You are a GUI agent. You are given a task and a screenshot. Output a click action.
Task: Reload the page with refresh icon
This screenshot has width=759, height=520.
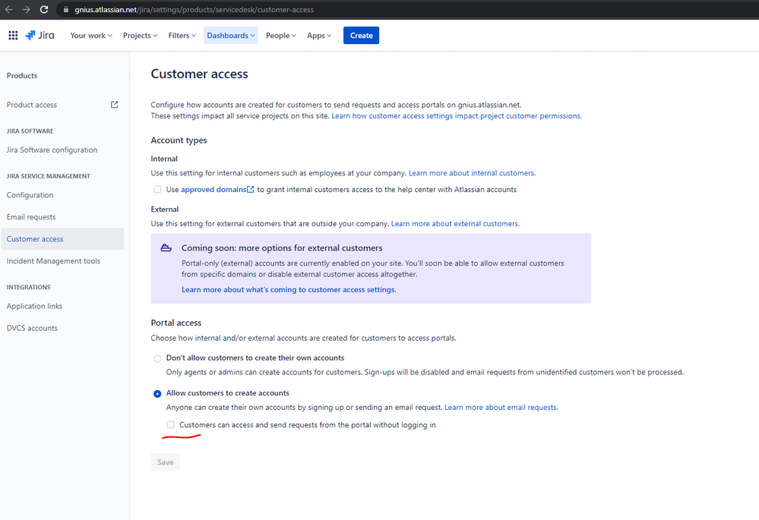coord(43,10)
